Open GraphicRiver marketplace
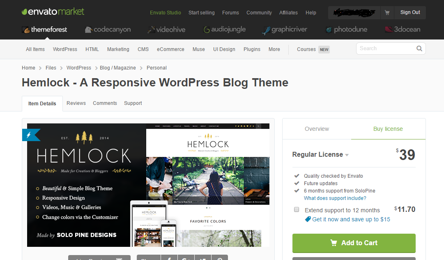444x260 pixels. click(284, 30)
